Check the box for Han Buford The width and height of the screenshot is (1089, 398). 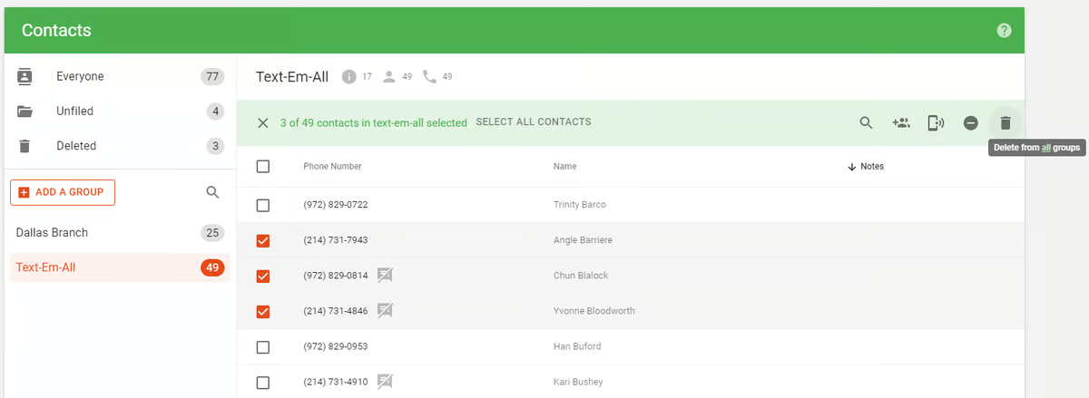(263, 346)
